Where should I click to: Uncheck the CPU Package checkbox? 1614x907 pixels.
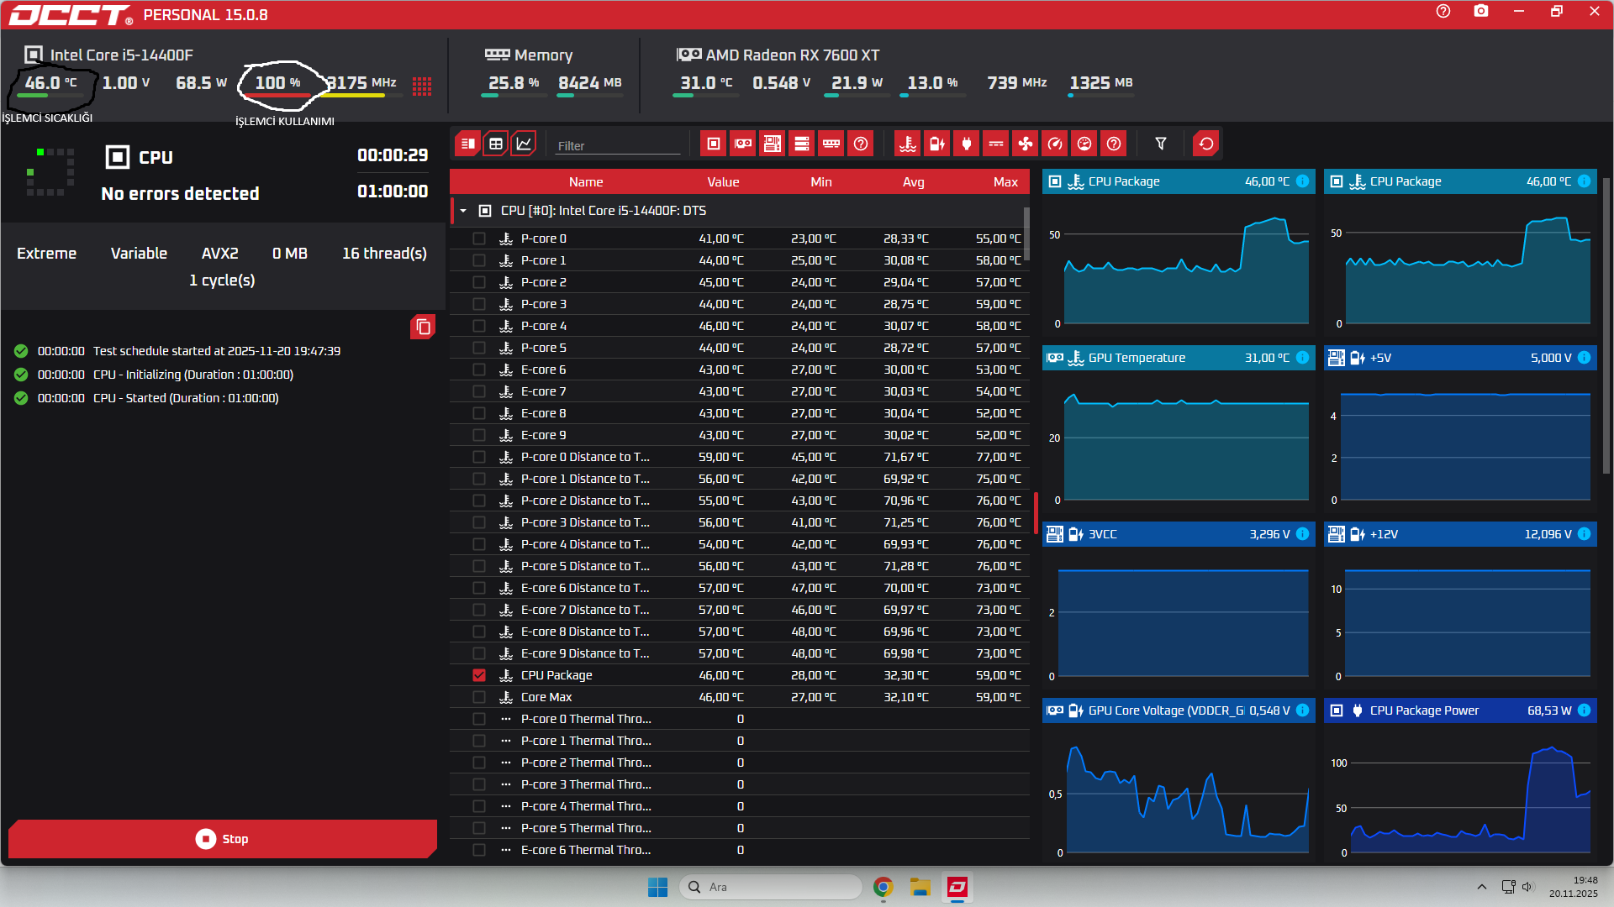pyautogui.click(x=479, y=675)
